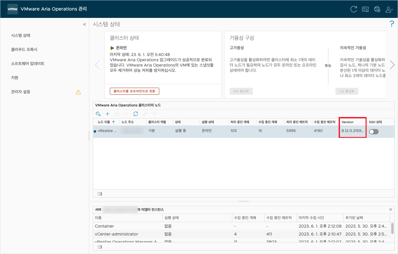Click the 시스템 상태 page heading
398x254 pixels.
(106, 24)
